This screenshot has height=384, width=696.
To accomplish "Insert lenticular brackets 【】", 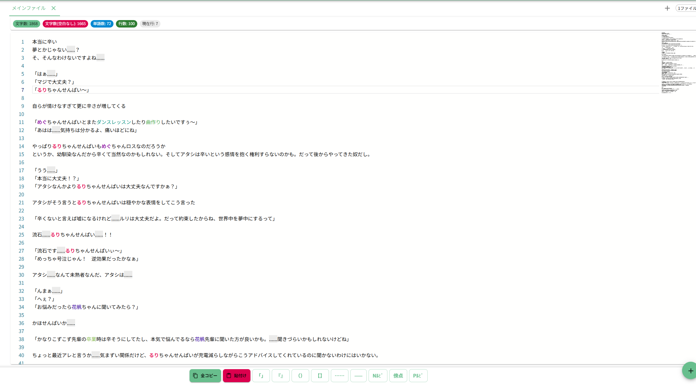I will [x=320, y=376].
